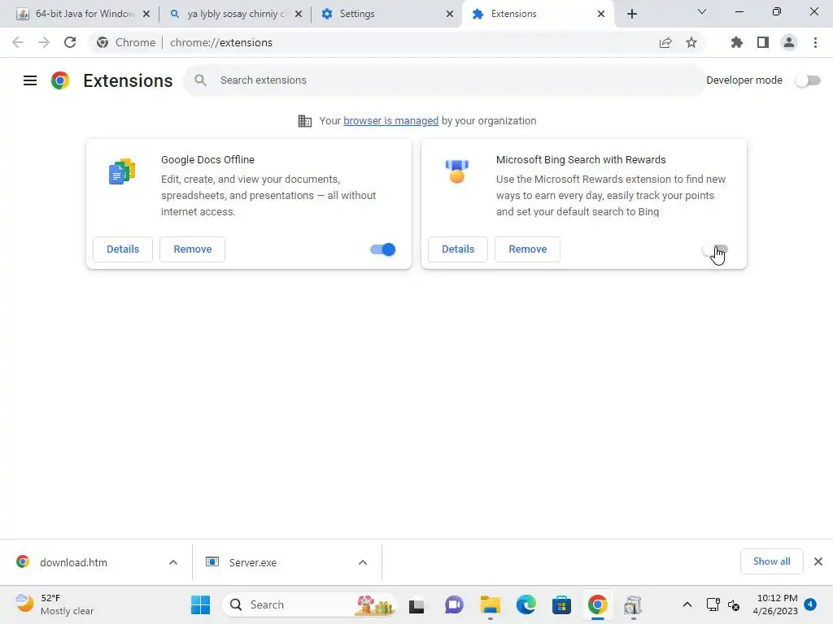Viewport: 833px width, 624px height.
Task: Open the Server.exe downloaded file
Action: click(253, 562)
